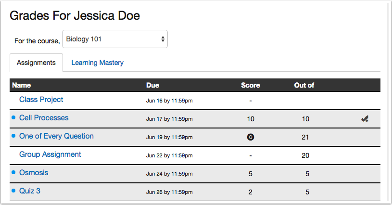
Task: Open the Quiz 3 link
Action: click(x=30, y=191)
